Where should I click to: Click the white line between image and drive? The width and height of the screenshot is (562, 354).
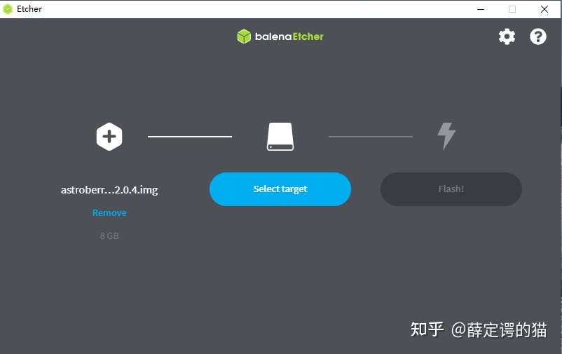pyautogui.click(x=189, y=137)
